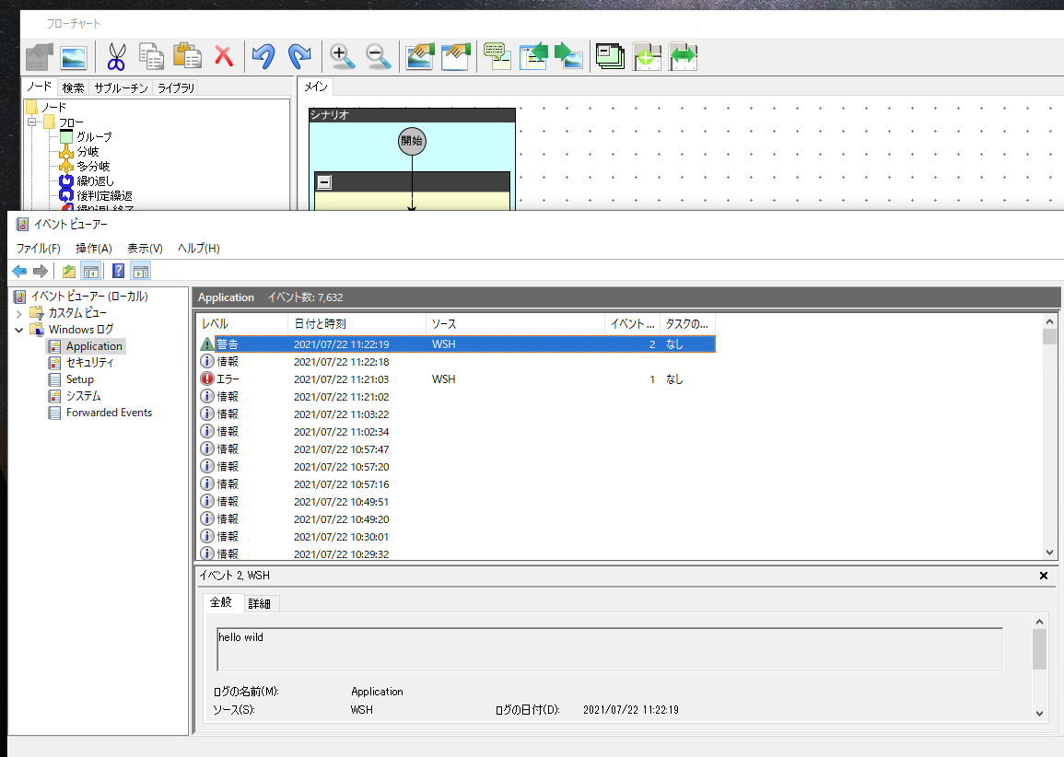1064x757 pixels.
Task: Click the Help icon in Event Viewer
Action: pos(118,270)
